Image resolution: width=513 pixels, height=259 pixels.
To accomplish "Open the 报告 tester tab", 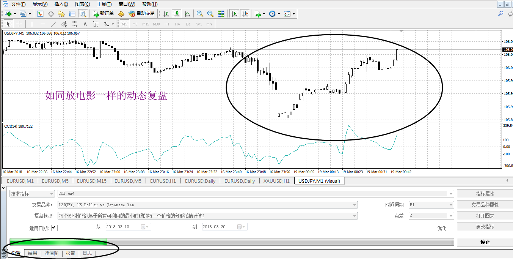I will point(71,253).
